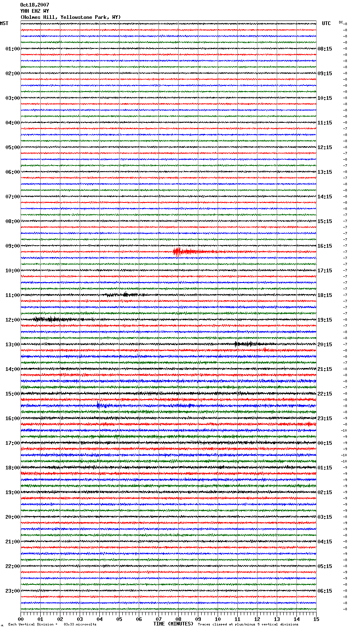Click the '00:15' UTC time label
349x630 pixels.
[x=325, y=443]
